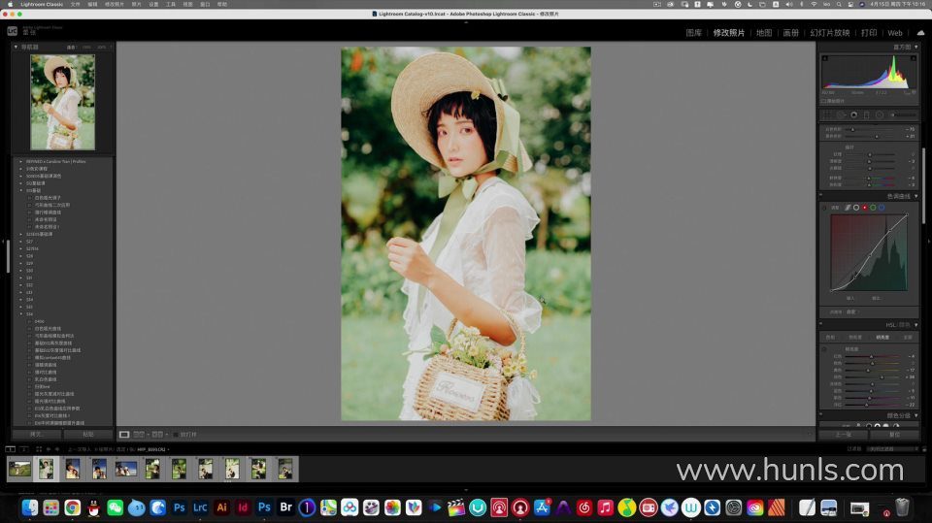The height and width of the screenshot is (523, 932).
Task: Collapse the 颜色分级 color grading panel
Action: click(915, 416)
